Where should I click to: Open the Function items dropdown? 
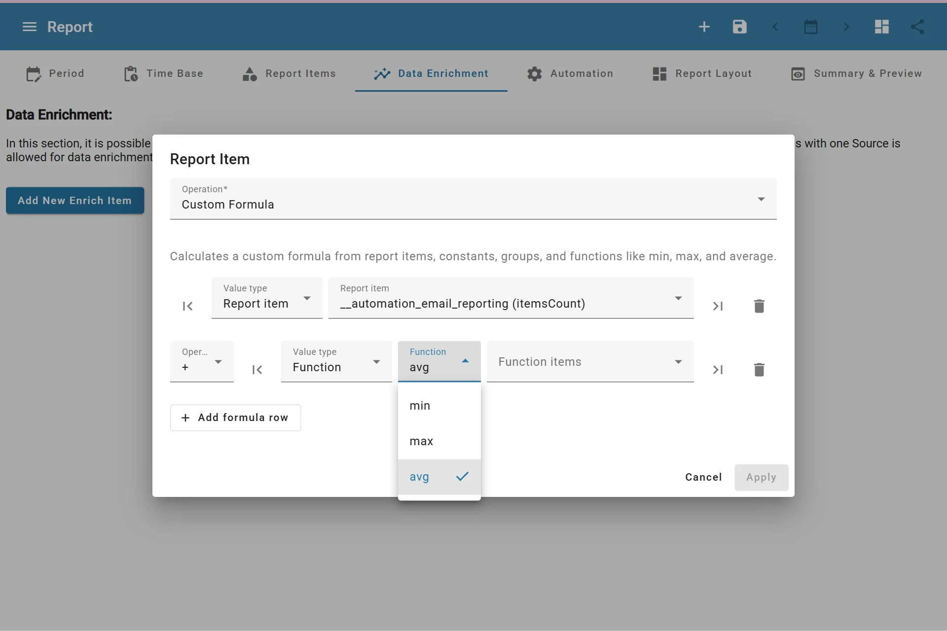tap(590, 362)
